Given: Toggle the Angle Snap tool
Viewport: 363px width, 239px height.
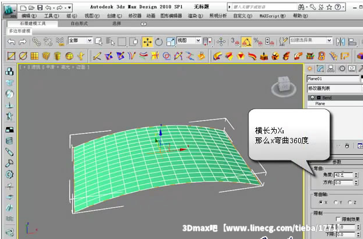Looking at the screenshot, I should [245, 42].
